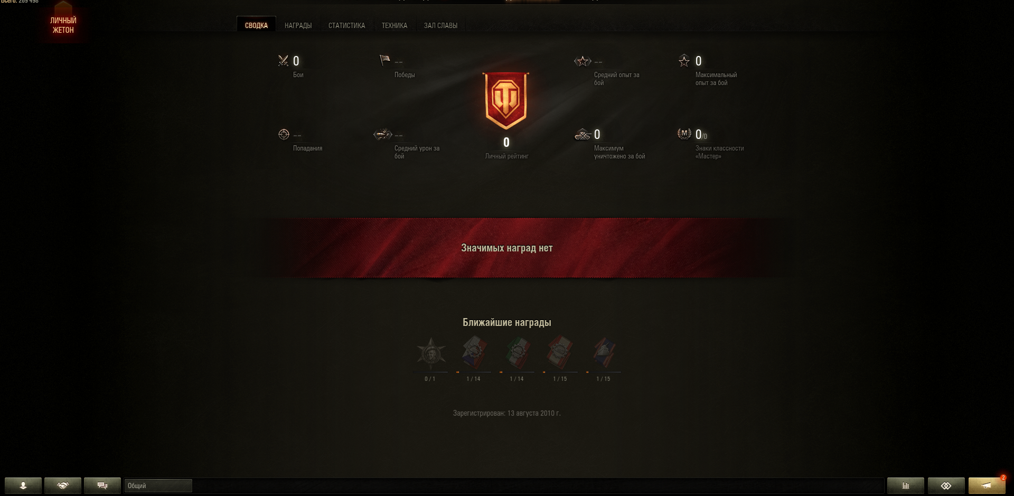This screenshot has width=1014, height=496.
Task: Click the handshake referral program icon
Action: click(x=63, y=485)
